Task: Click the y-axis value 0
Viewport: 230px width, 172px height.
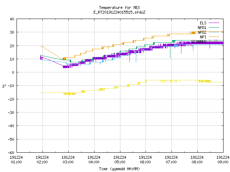Action: (13, 72)
